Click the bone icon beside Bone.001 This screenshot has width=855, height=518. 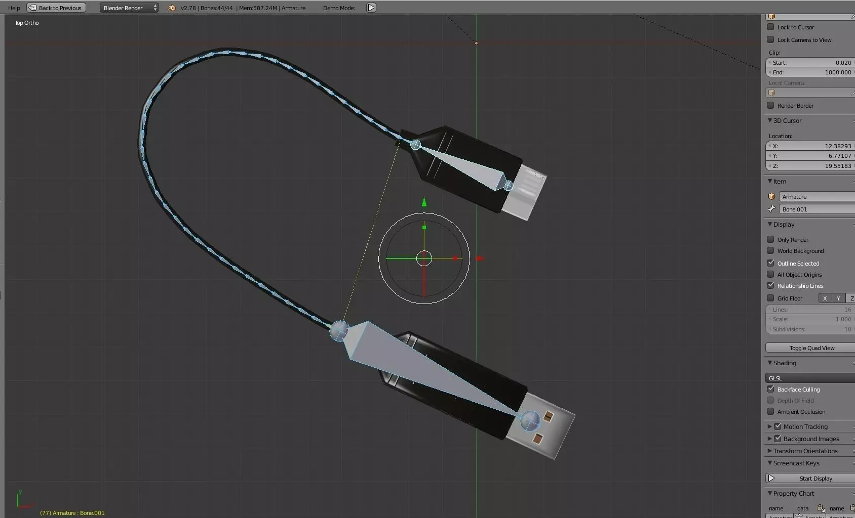[772, 209]
